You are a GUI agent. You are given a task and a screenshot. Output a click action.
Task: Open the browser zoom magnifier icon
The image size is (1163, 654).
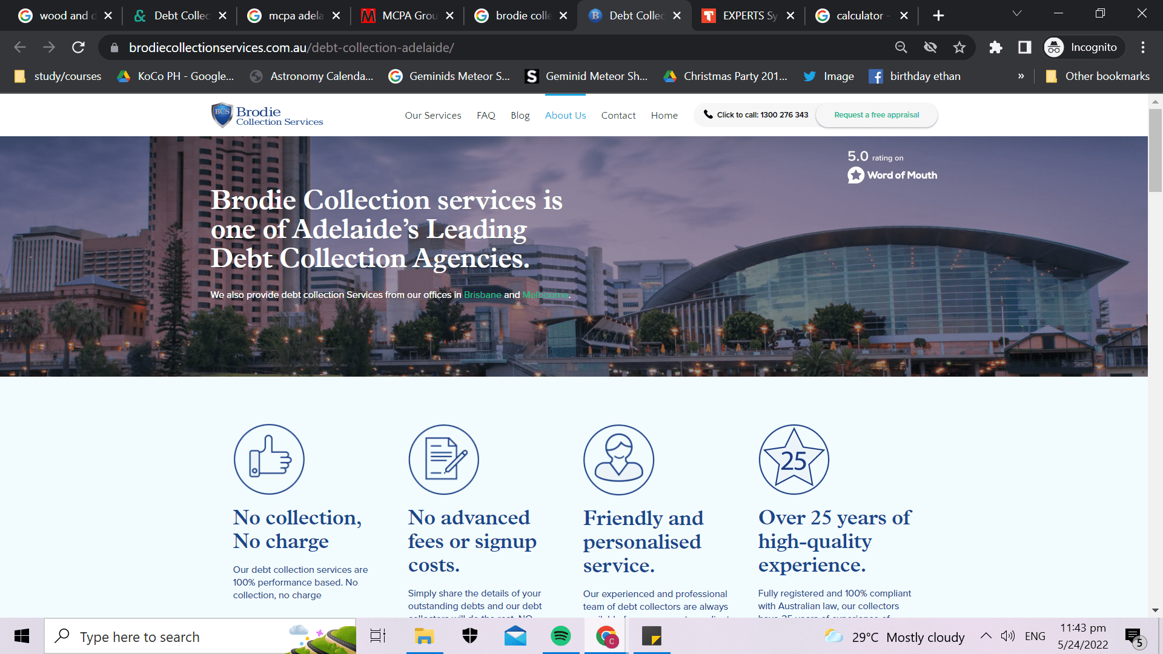click(x=901, y=47)
